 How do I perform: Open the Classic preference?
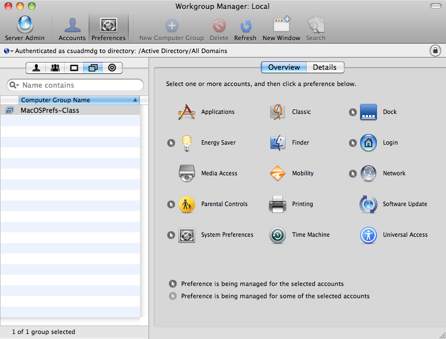pyautogui.click(x=277, y=112)
